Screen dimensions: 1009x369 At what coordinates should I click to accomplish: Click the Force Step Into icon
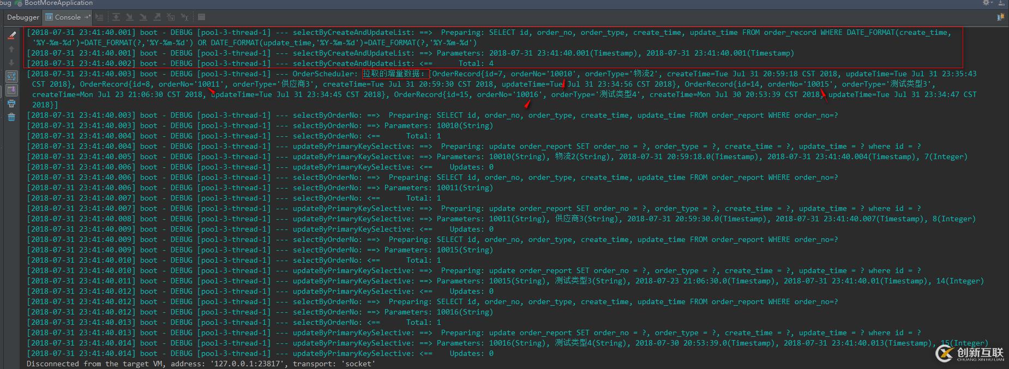143,17
